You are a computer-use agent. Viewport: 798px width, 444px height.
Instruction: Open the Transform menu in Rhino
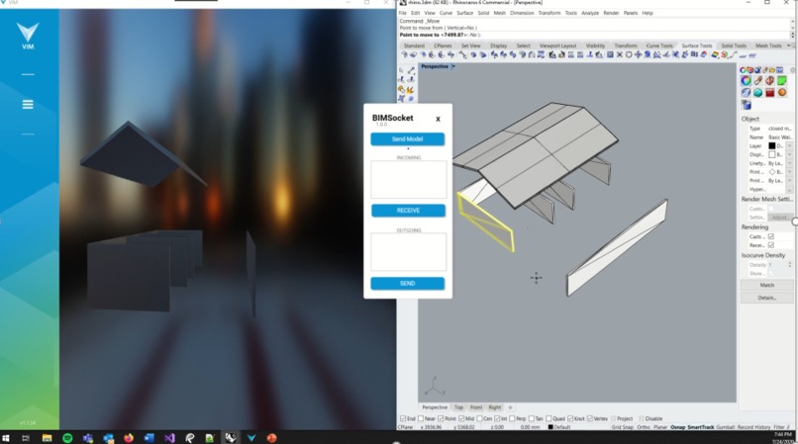tap(549, 13)
